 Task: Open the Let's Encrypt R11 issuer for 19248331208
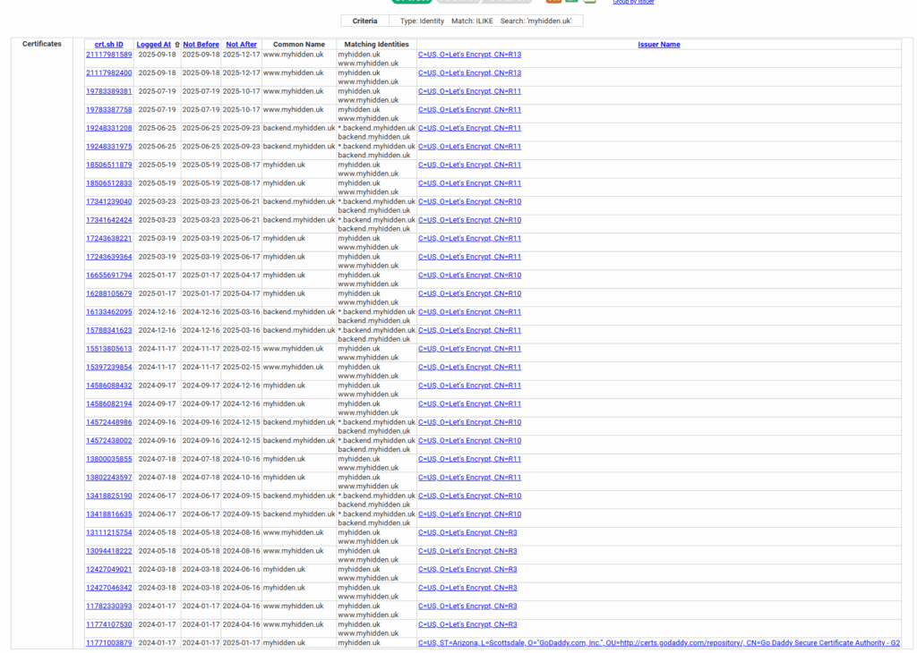click(469, 128)
